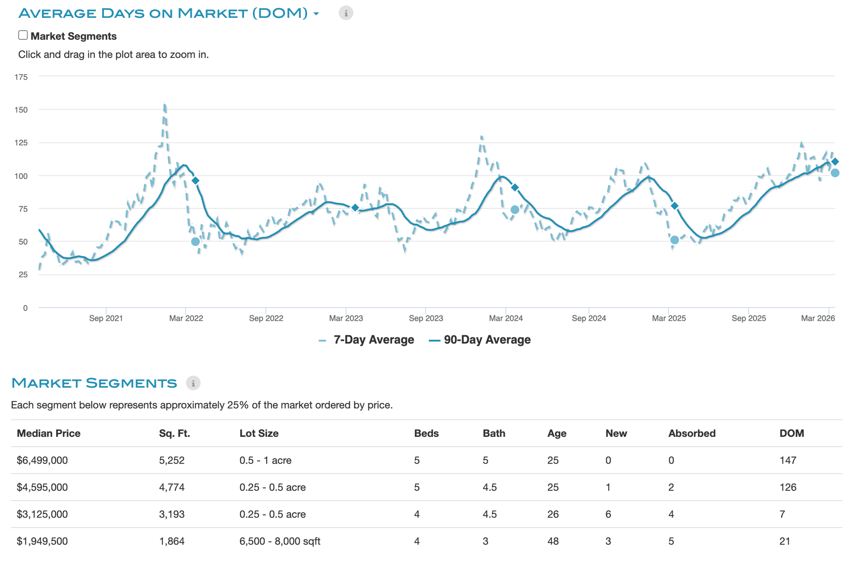Click circle marker near Mar 2024
The width and height of the screenshot is (857, 564).
point(515,209)
